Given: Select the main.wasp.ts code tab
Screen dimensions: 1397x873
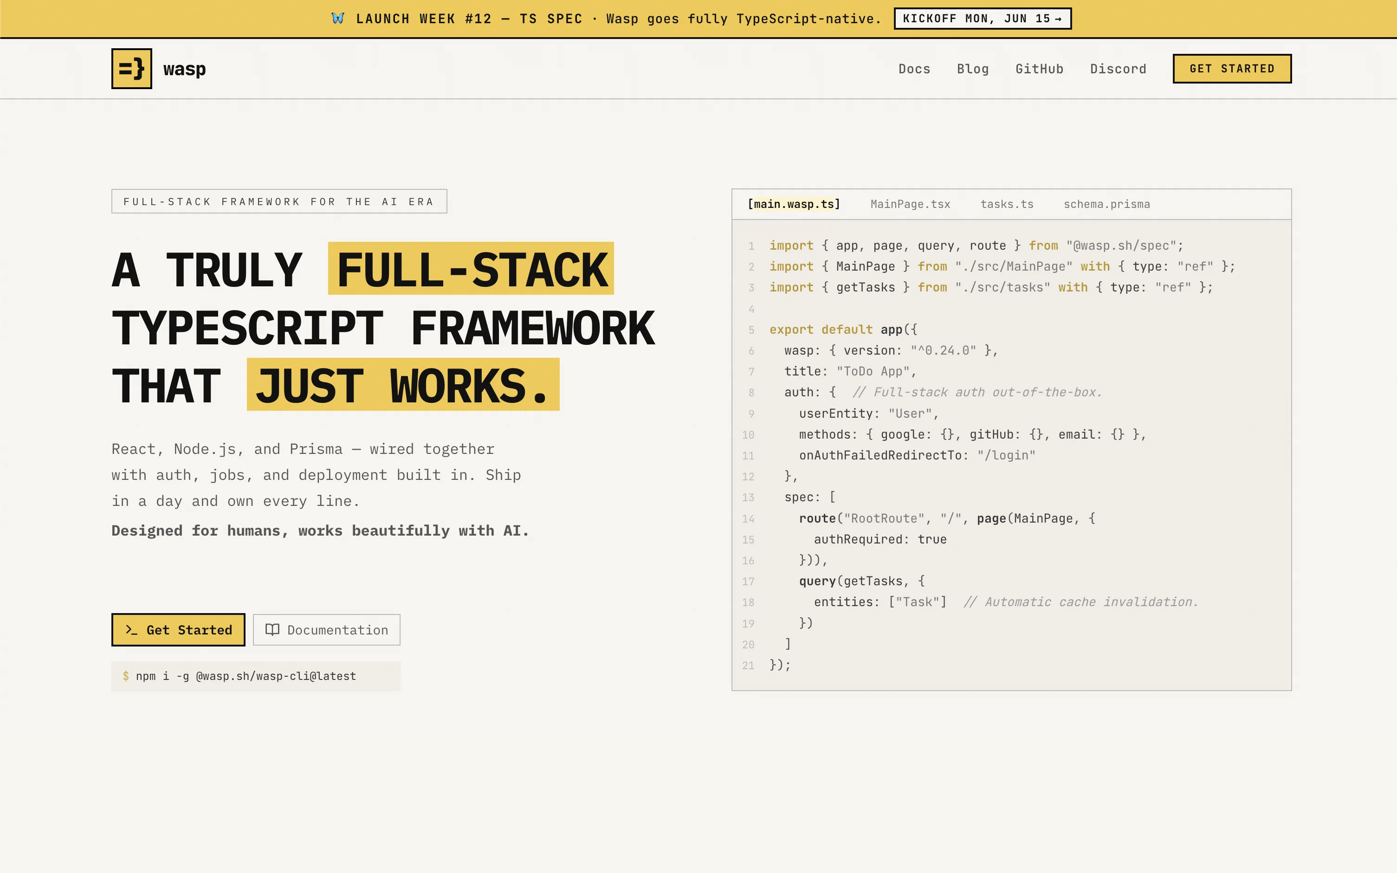Looking at the screenshot, I should point(794,204).
